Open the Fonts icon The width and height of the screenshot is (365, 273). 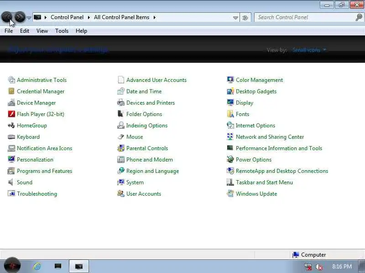[230, 114]
